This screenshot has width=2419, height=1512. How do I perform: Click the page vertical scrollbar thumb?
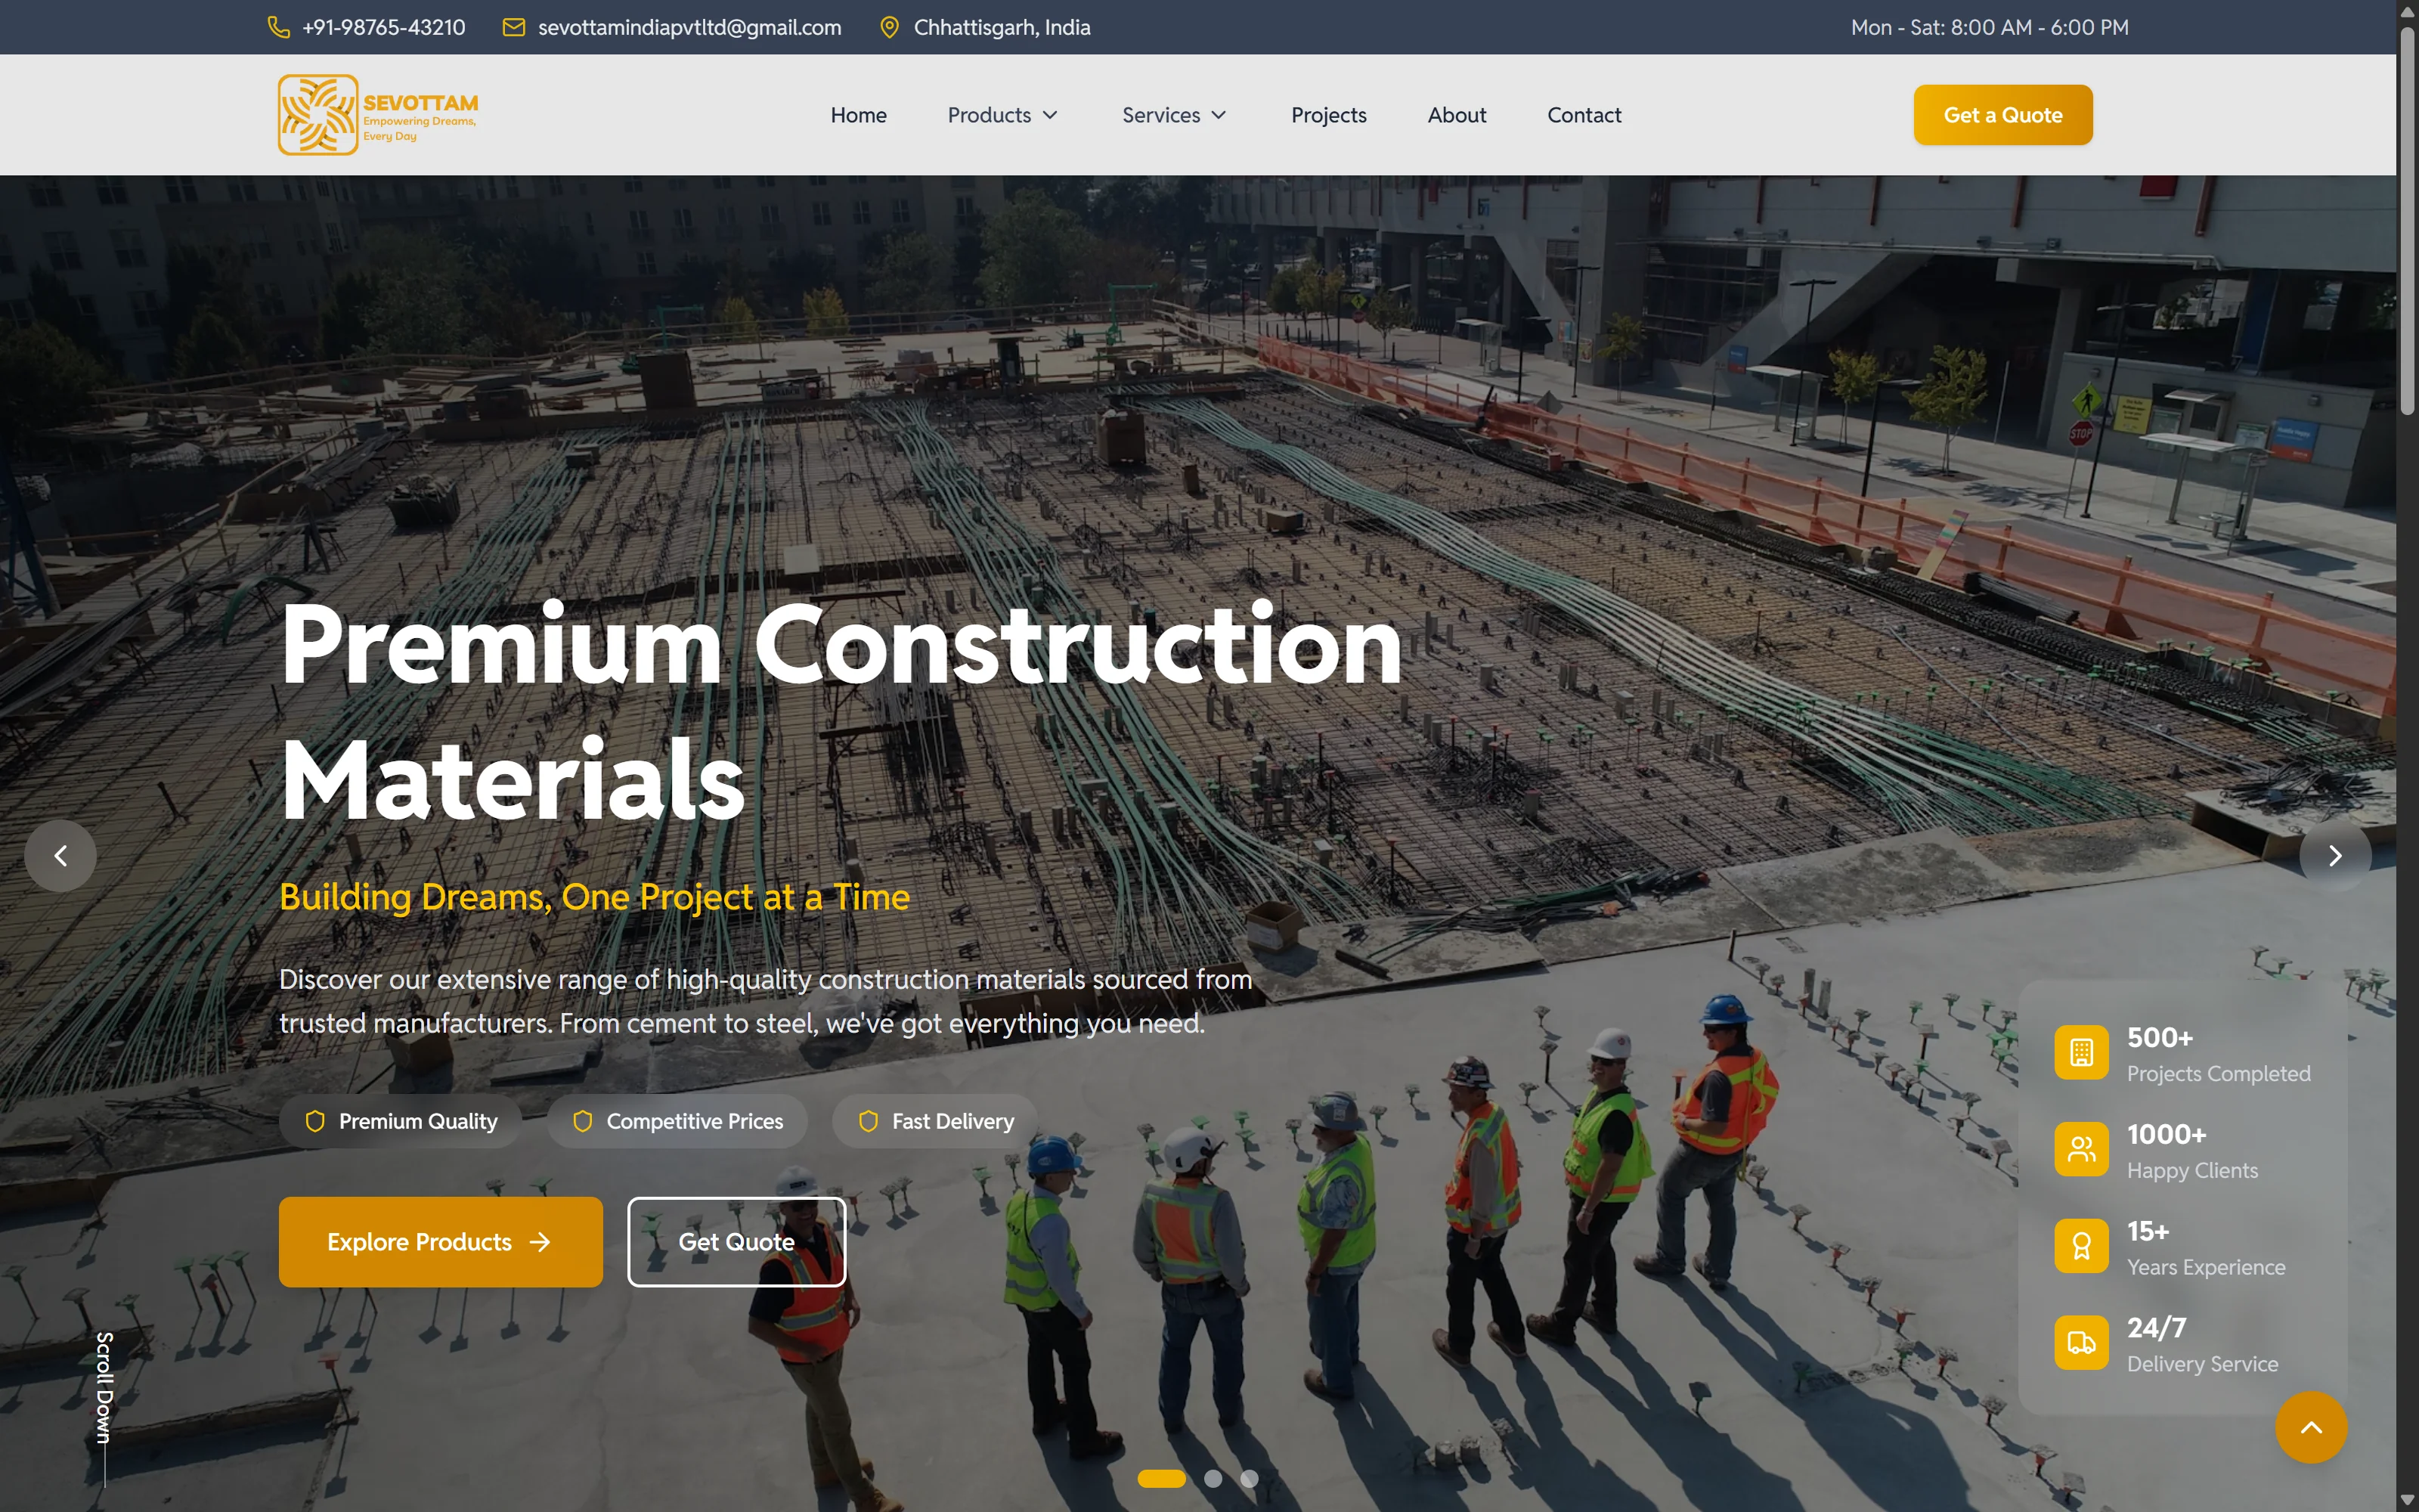pyautogui.click(x=2407, y=220)
